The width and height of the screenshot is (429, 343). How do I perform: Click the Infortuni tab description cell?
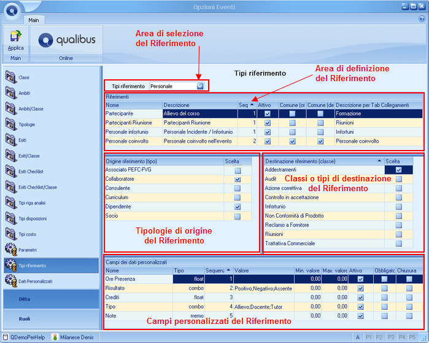(x=379, y=132)
